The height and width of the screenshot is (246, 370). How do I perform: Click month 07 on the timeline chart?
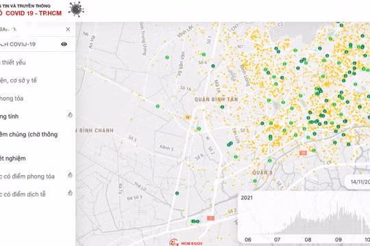point(277,240)
